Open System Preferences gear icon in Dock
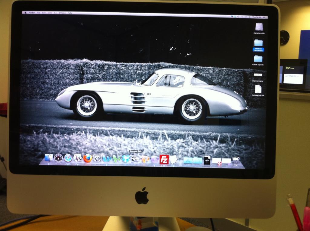This screenshot has width=310, height=231. tap(97, 158)
